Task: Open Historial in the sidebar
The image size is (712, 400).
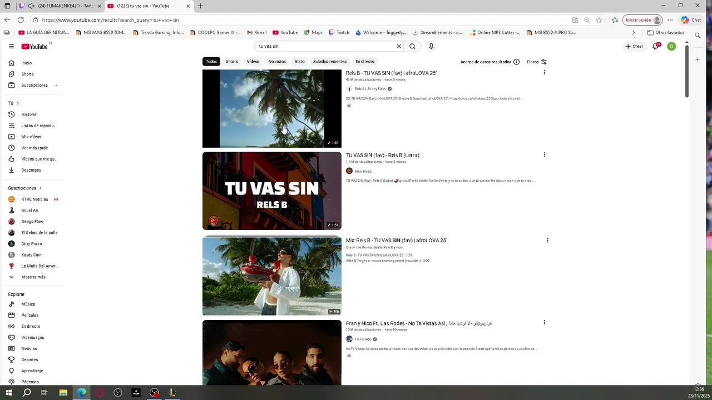Action: [32, 114]
